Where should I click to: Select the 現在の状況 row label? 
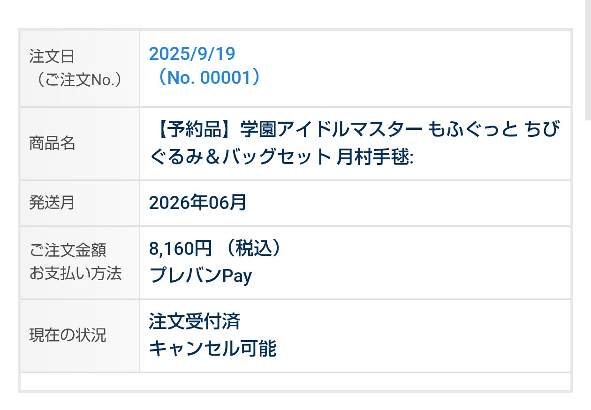68,335
